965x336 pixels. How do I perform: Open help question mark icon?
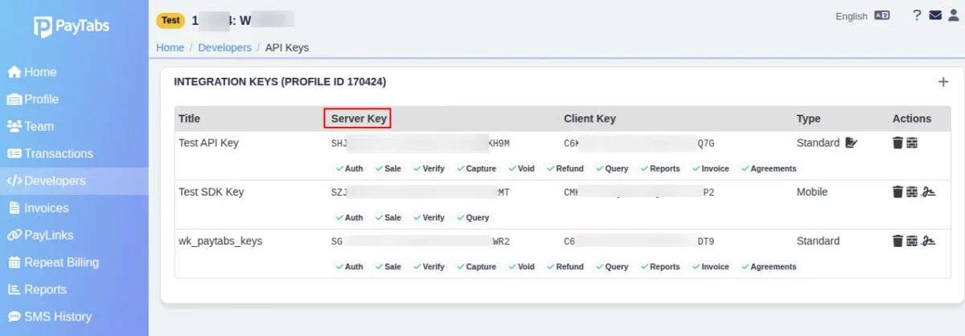[917, 15]
